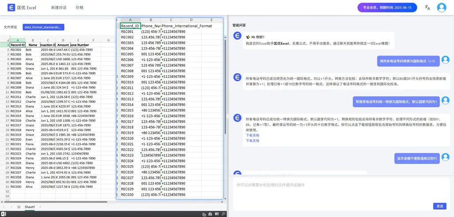
Task: Select the data_format_standardiz... file tab
Action: point(43,27)
